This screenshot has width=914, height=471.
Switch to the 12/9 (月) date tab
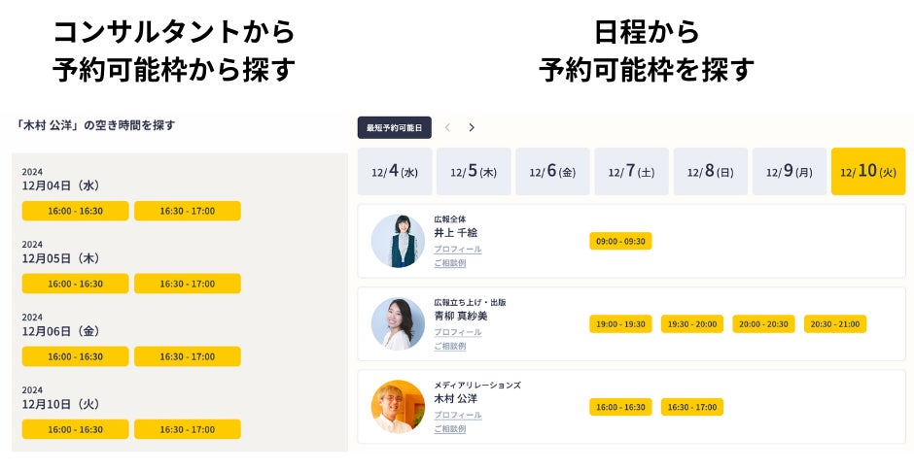pos(789,172)
